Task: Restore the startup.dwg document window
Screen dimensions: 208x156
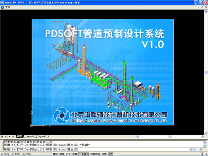Action: (x=202, y=7)
